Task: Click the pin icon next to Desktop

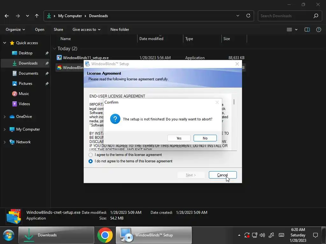Action: (x=47, y=53)
